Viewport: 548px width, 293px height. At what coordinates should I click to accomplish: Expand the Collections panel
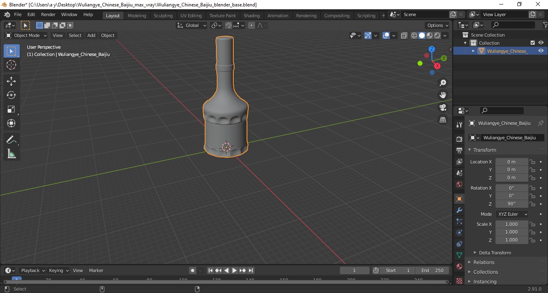pos(486,272)
